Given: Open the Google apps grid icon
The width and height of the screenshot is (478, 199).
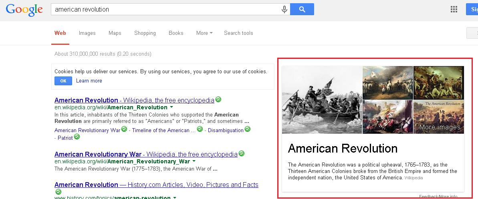Looking at the screenshot, I should pyautogui.click(x=454, y=10).
